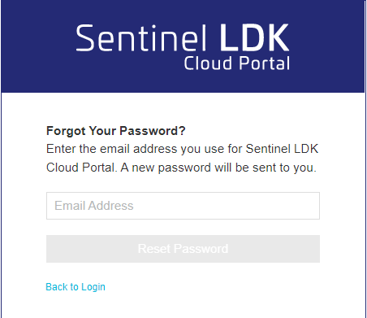
Task: Go back via the Back to Login link
Action: 76,287
